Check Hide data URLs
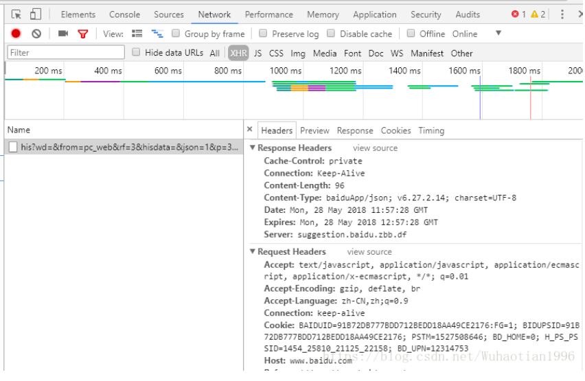The height and width of the screenshot is (381, 585). (x=136, y=52)
